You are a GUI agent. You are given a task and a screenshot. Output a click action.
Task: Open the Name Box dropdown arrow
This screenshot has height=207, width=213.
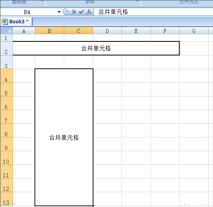click(59, 12)
